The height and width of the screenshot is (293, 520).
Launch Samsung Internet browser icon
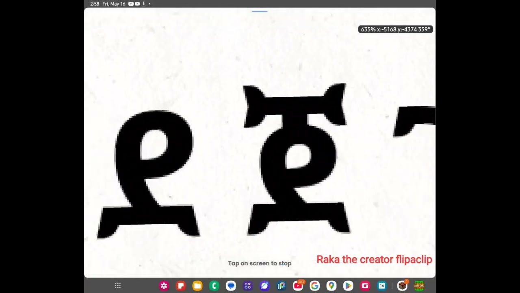tap(264, 286)
